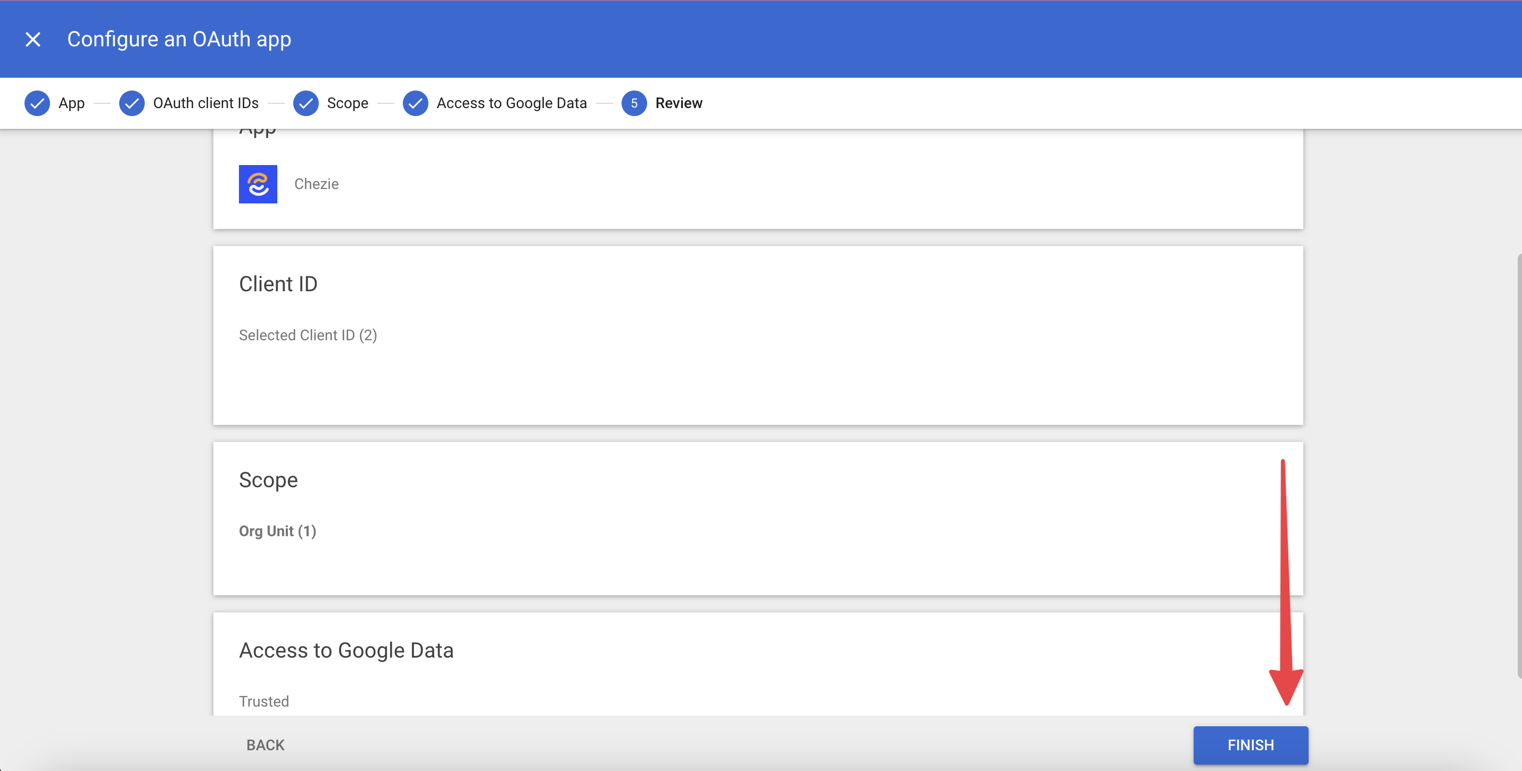Click the Chezie app name
The height and width of the screenshot is (771, 1522).
click(x=316, y=184)
